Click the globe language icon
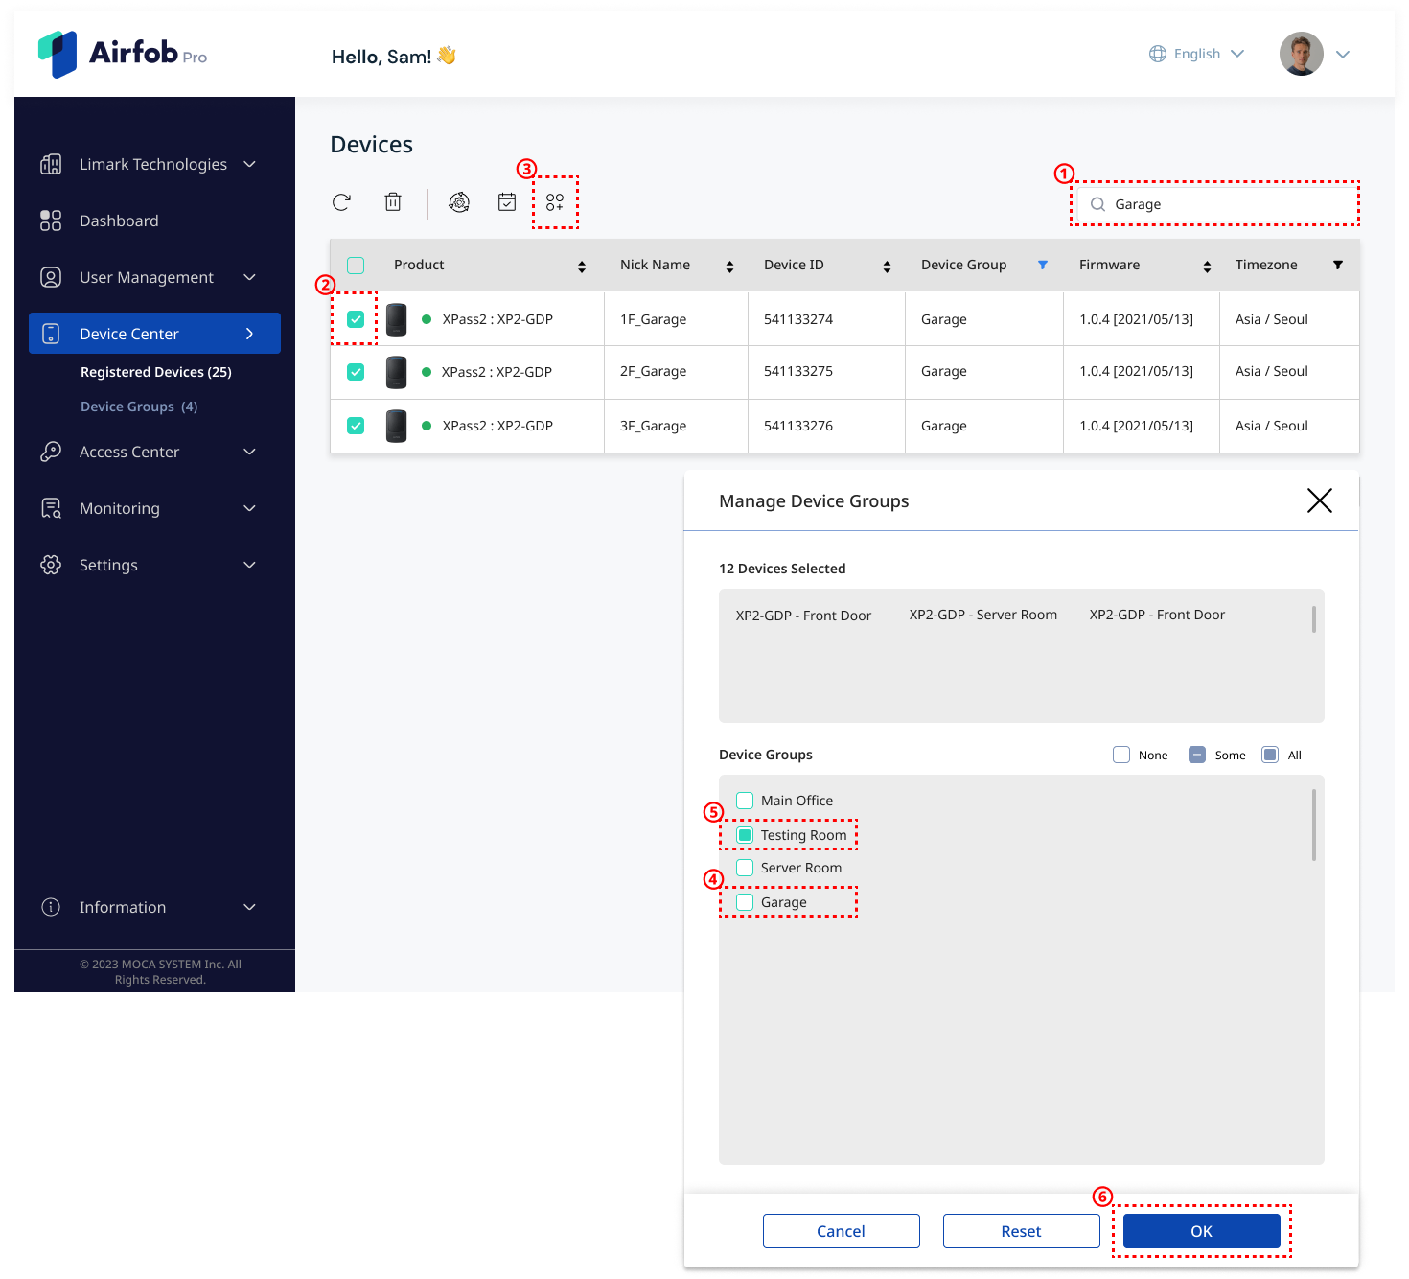 pyautogui.click(x=1158, y=54)
